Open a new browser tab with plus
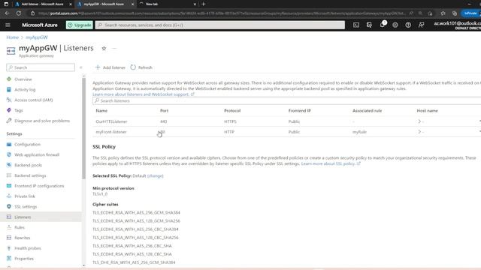The width and height of the screenshot is (481, 270). click(x=204, y=4)
